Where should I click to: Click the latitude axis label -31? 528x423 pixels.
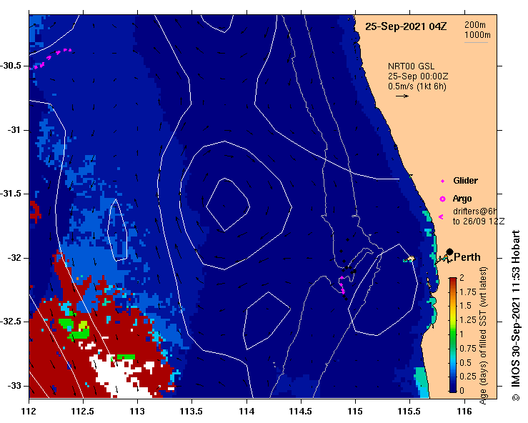(x=14, y=130)
